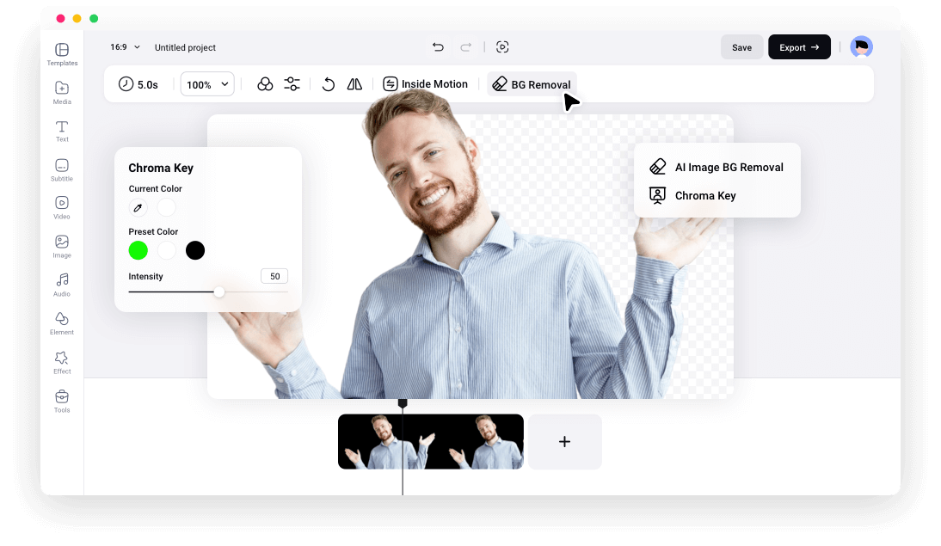Click the plus tile to add media
The image size is (941, 546).
click(564, 441)
